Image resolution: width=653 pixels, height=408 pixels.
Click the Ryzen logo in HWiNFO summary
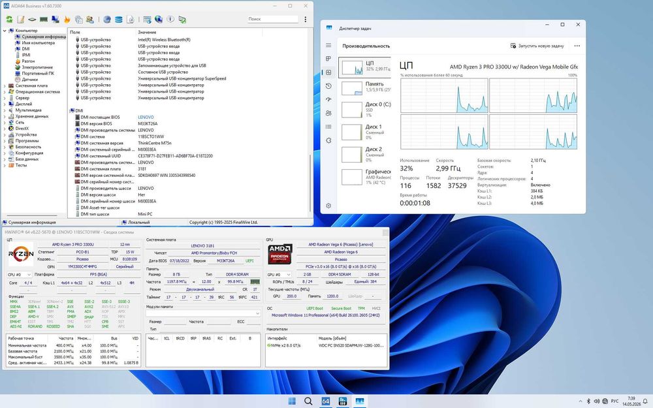[21, 253]
